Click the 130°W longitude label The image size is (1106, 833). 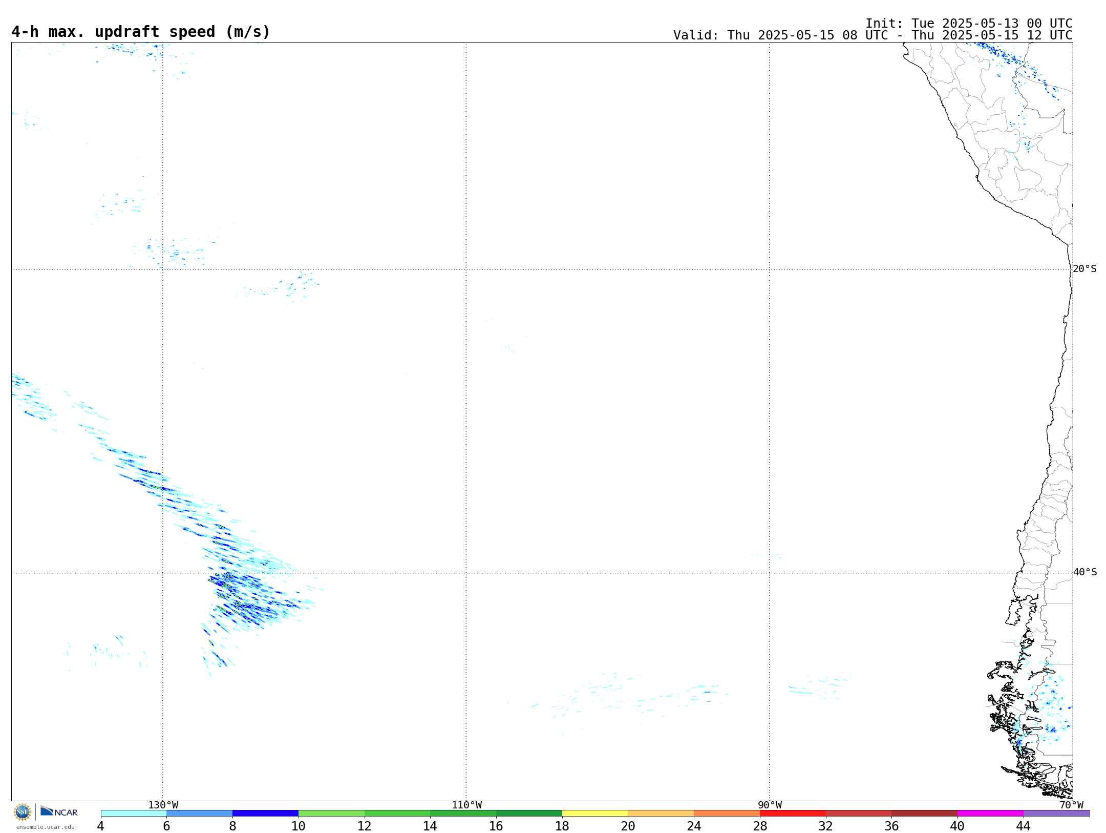click(x=163, y=805)
